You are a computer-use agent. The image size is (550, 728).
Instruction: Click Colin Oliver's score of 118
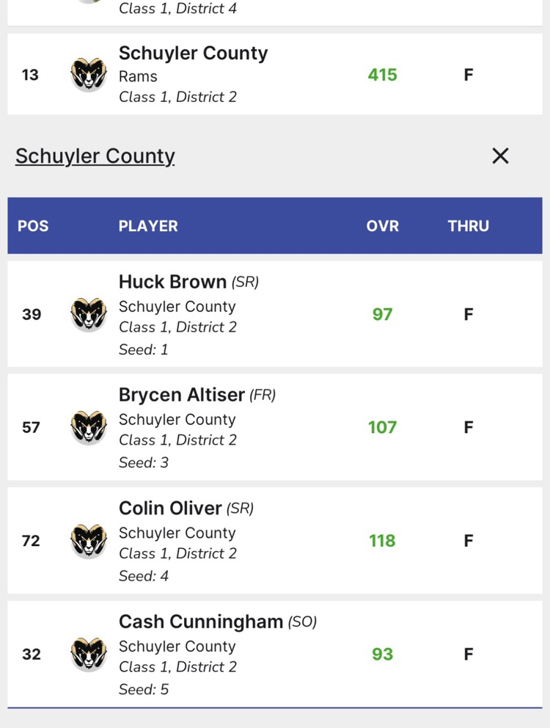[x=383, y=541]
